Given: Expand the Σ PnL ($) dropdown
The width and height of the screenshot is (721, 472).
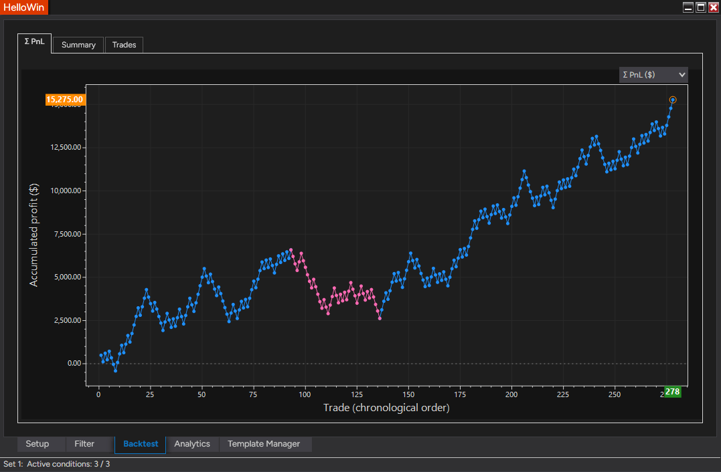Looking at the screenshot, I should coord(653,75).
